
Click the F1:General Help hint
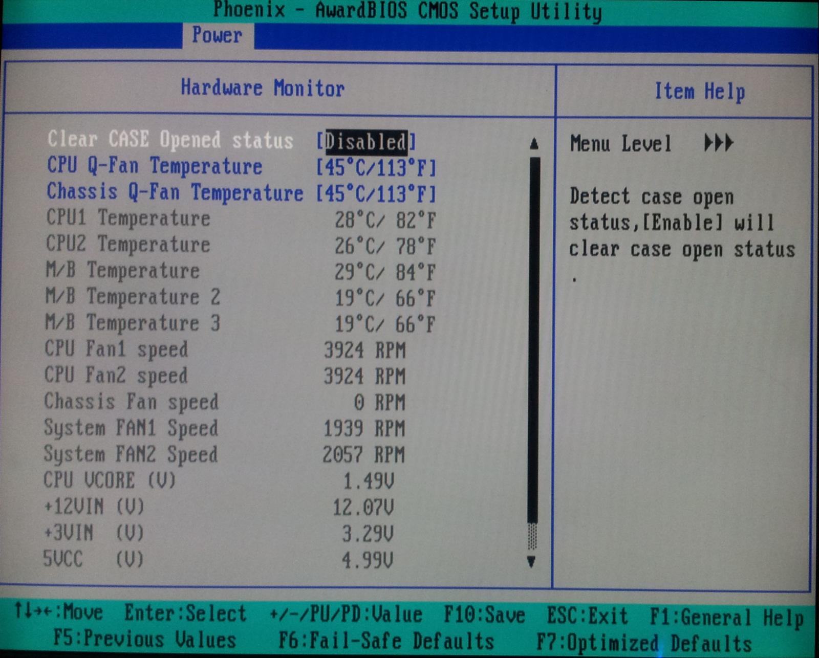click(726, 618)
